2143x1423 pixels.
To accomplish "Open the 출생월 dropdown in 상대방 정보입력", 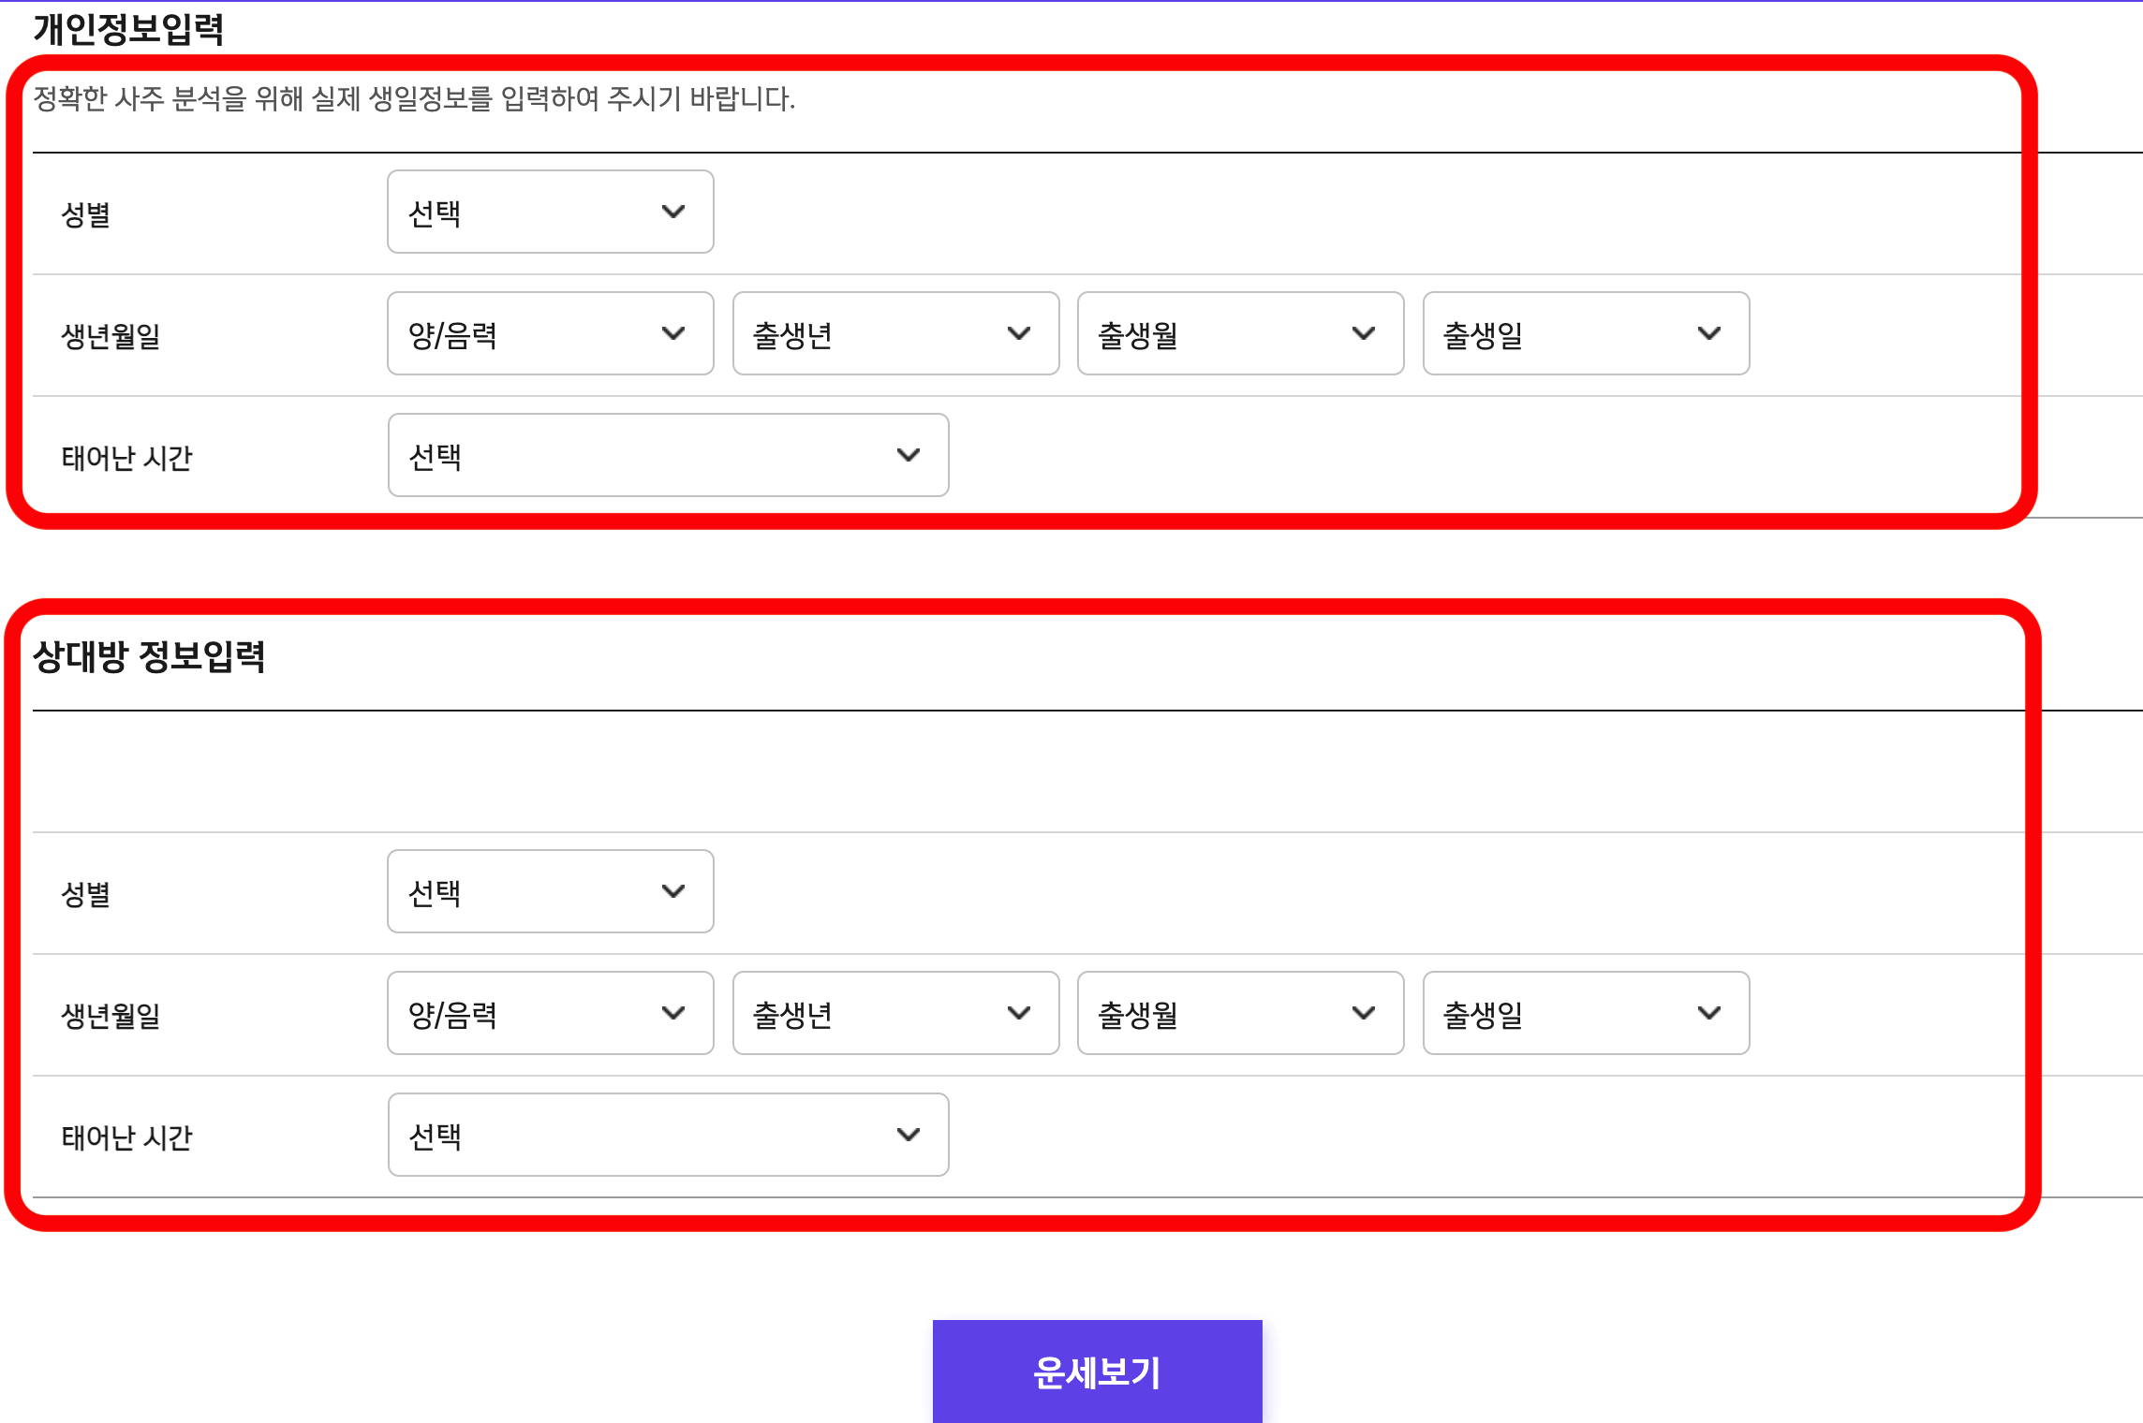I will click(1239, 1013).
